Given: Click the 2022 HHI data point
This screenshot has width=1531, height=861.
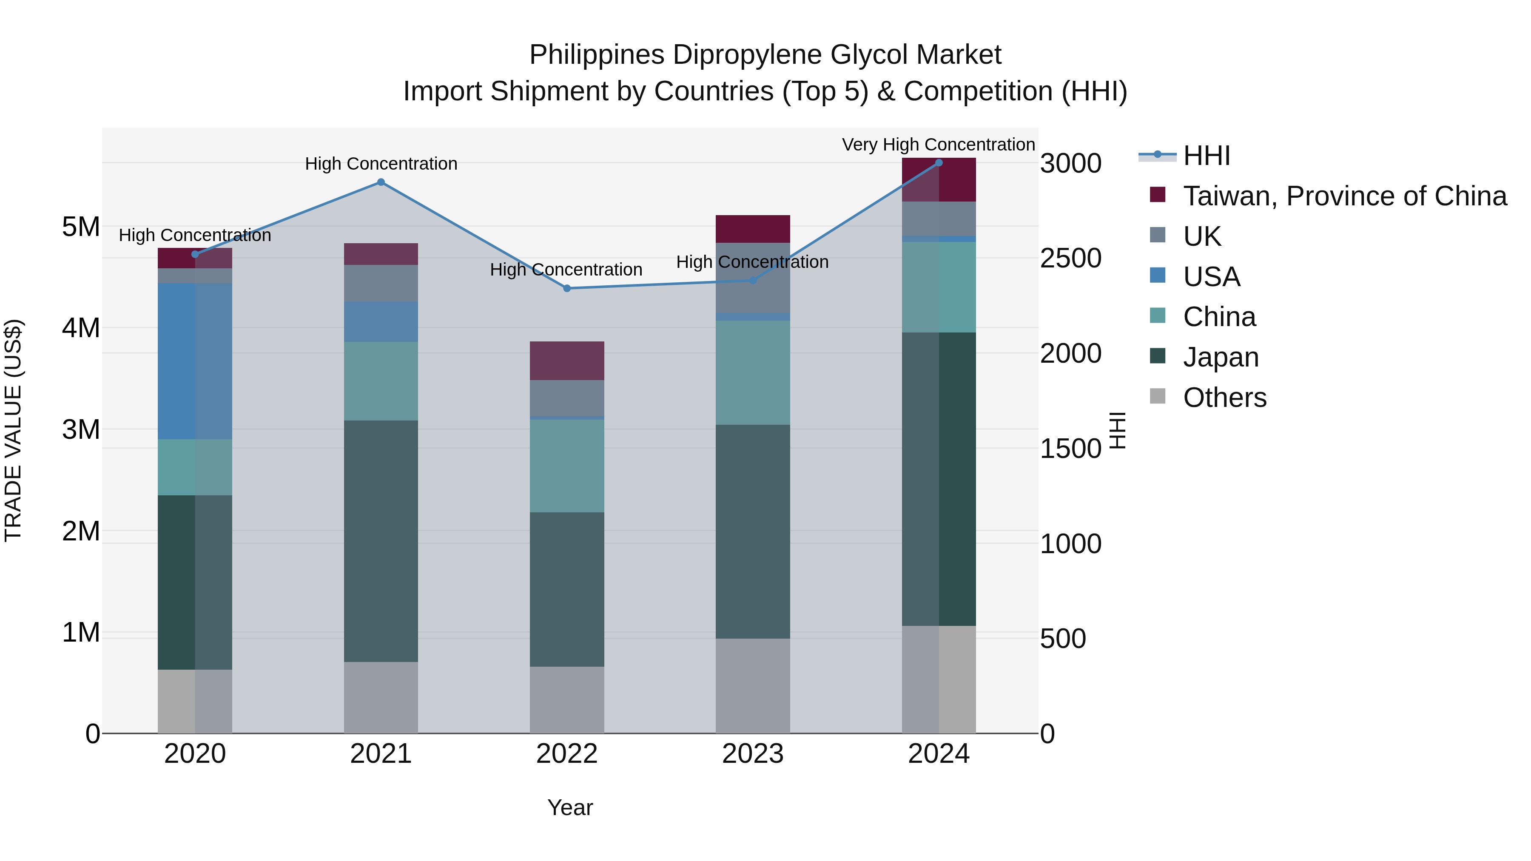Looking at the screenshot, I should coord(567,288).
